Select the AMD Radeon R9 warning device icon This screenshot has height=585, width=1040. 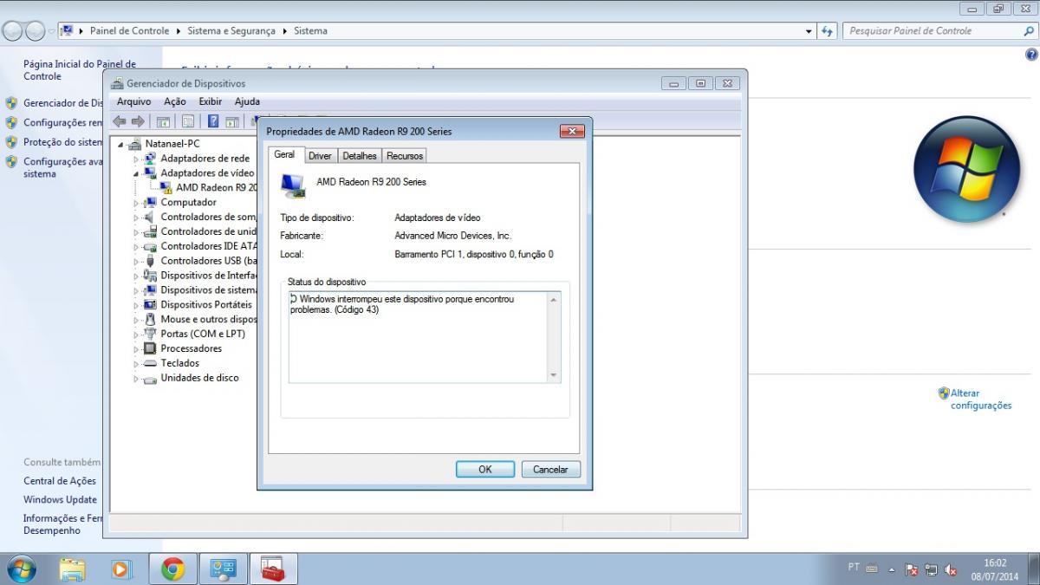point(166,187)
